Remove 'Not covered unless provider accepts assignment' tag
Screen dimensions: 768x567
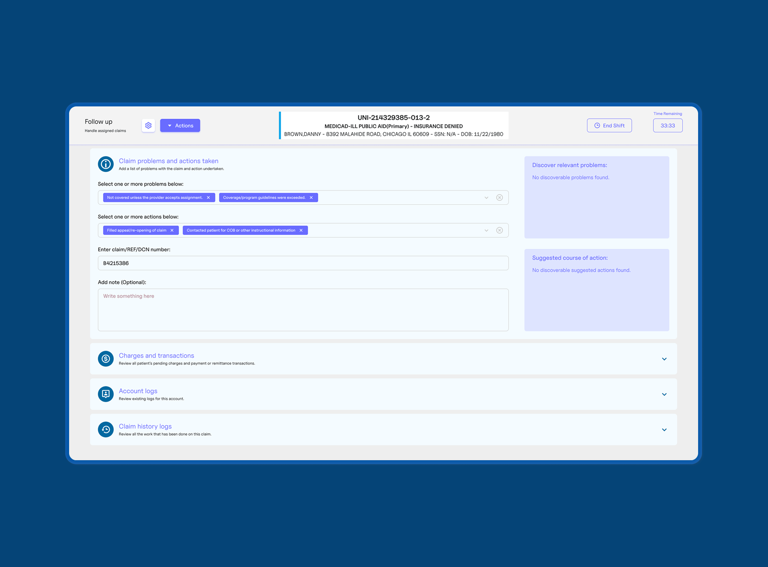click(209, 198)
